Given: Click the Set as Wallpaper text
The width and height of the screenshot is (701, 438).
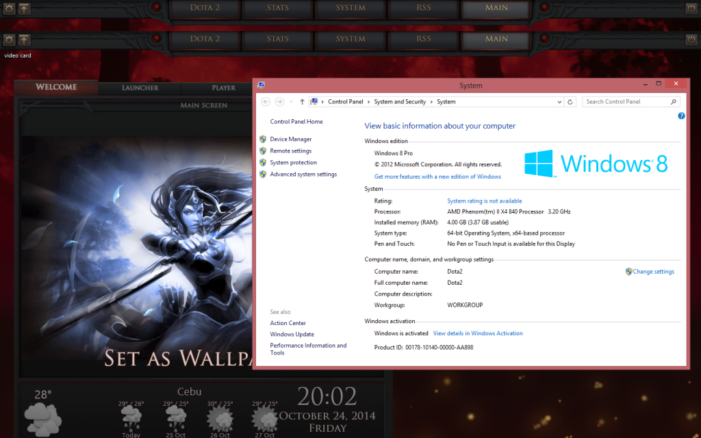Looking at the screenshot, I should pyautogui.click(x=175, y=357).
